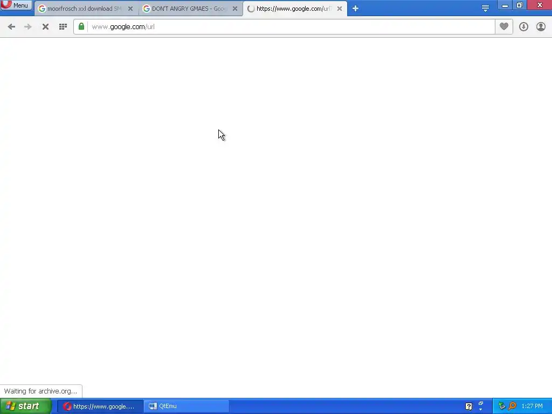Open the orange magnifier tray icon
The image size is (552, 414).
(x=512, y=406)
